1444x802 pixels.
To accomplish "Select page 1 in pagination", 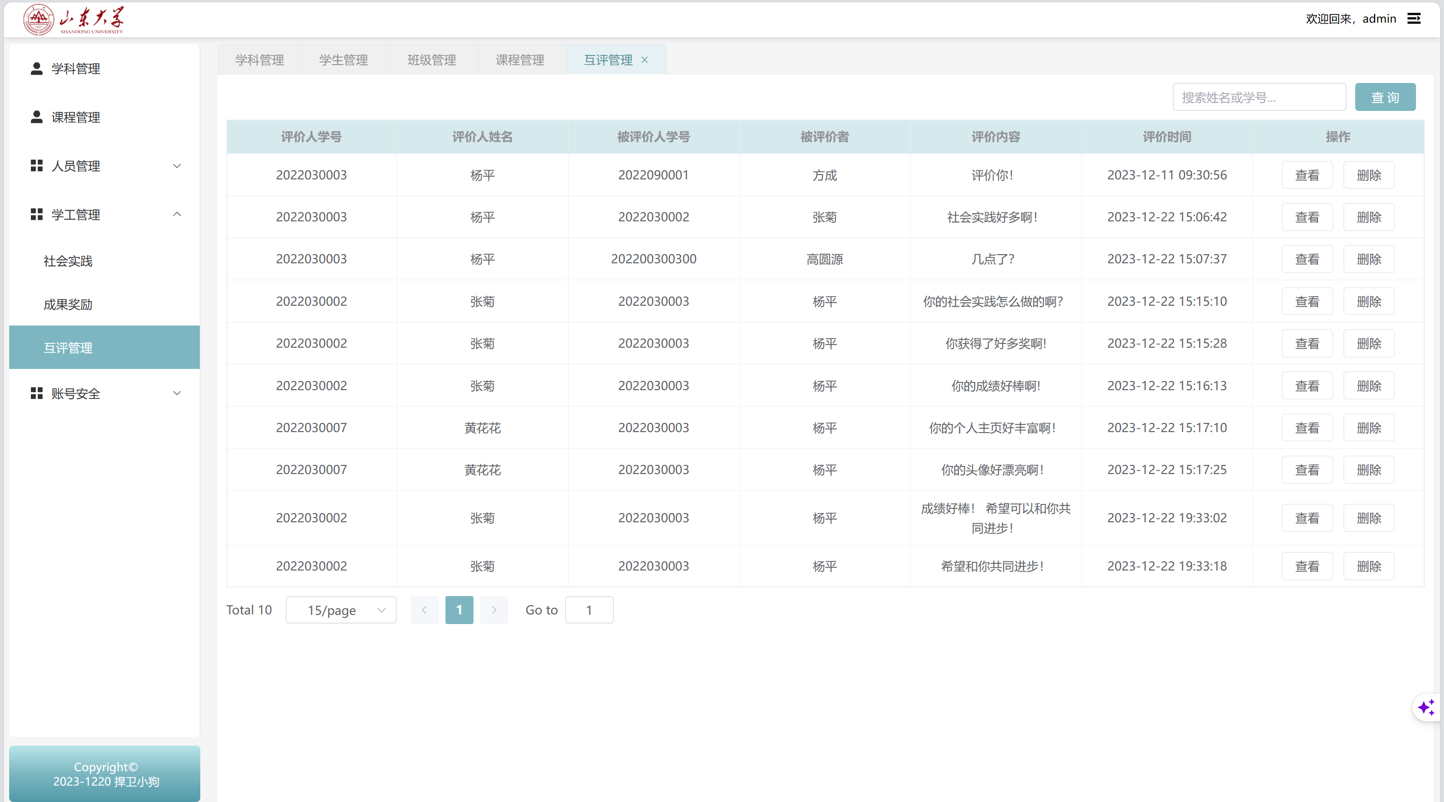I will point(459,610).
